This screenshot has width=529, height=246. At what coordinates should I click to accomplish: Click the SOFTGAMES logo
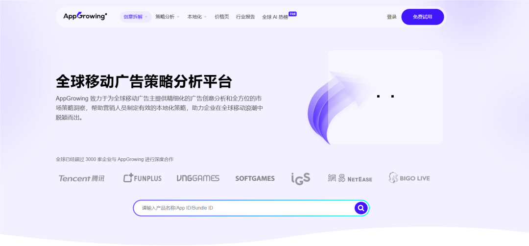point(255,178)
